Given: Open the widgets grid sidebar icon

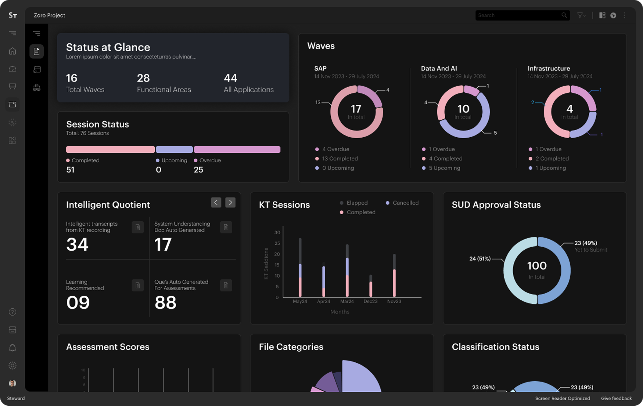Looking at the screenshot, I should 13,140.
